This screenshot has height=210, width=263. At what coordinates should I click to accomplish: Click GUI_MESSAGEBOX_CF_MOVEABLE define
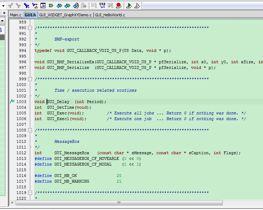[x=87, y=159]
